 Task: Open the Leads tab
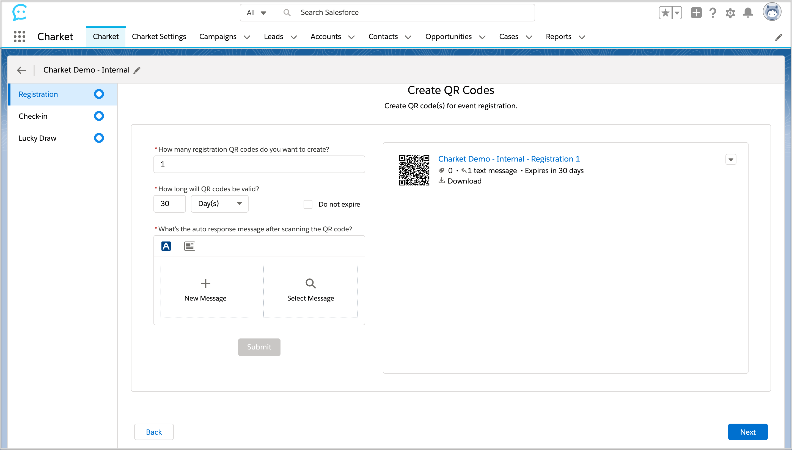[x=273, y=37]
